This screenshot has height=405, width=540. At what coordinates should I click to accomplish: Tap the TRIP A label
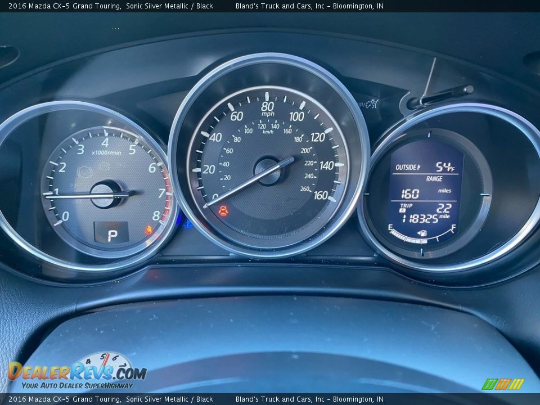coord(406,208)
